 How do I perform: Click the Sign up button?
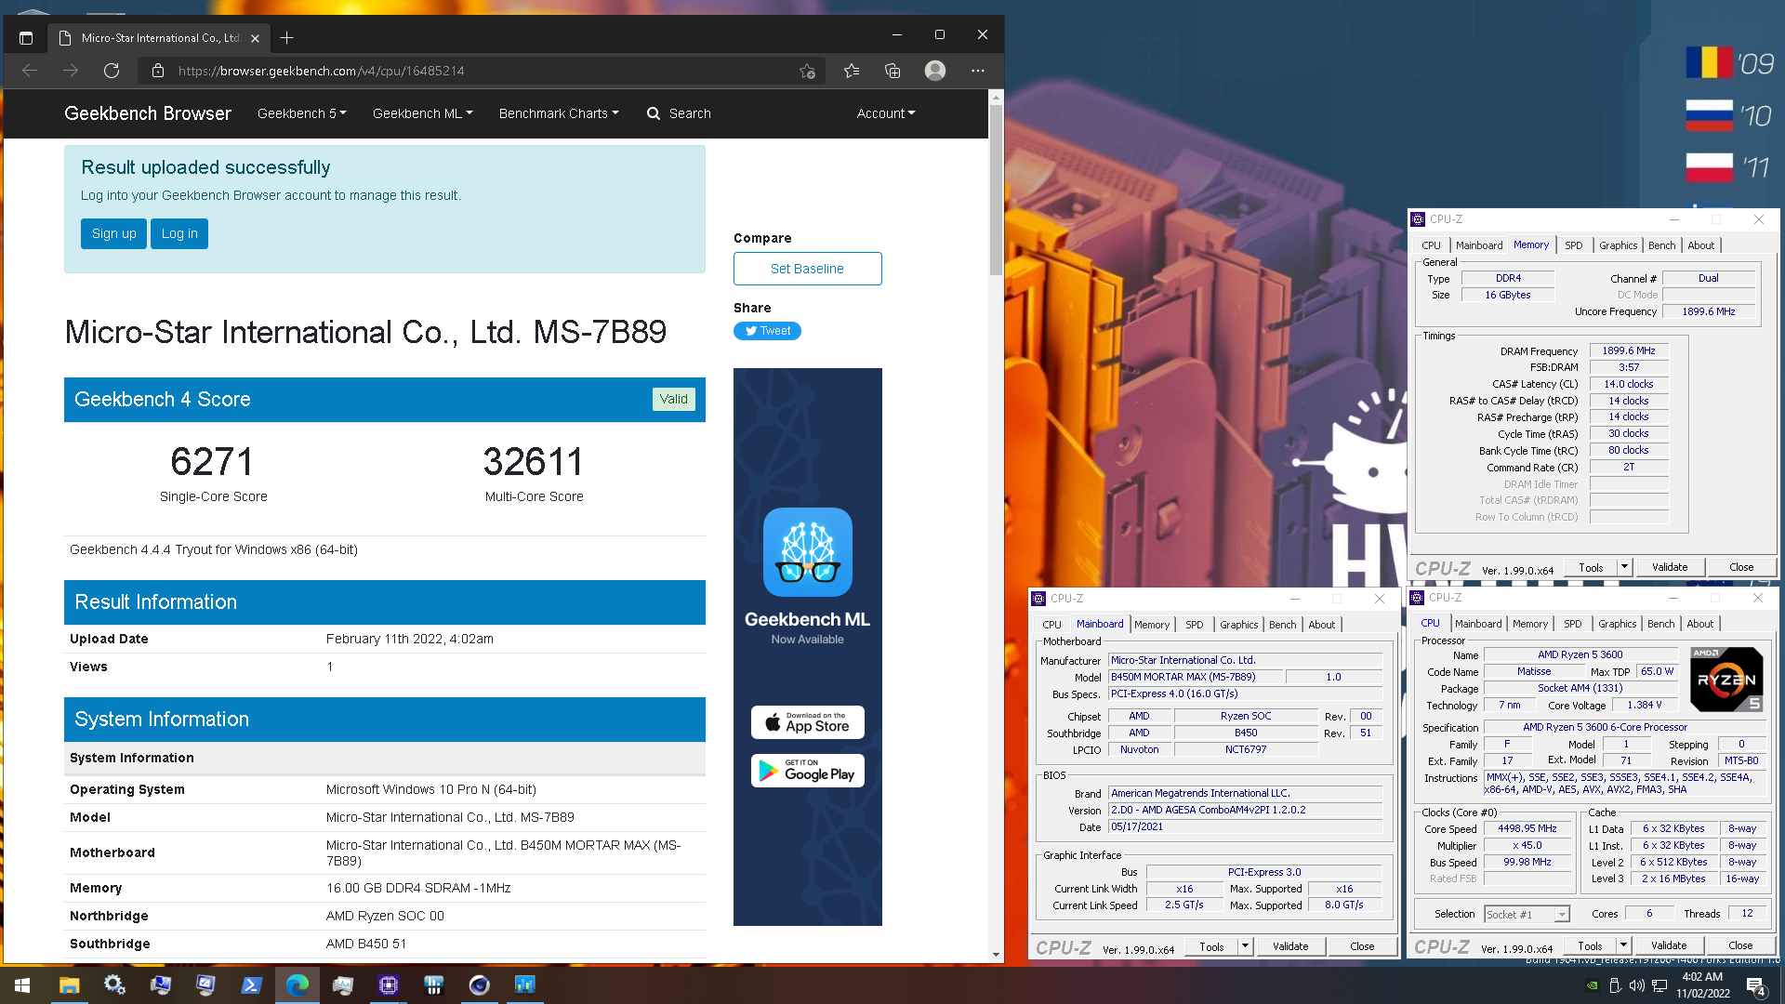[x=113, y=233]
